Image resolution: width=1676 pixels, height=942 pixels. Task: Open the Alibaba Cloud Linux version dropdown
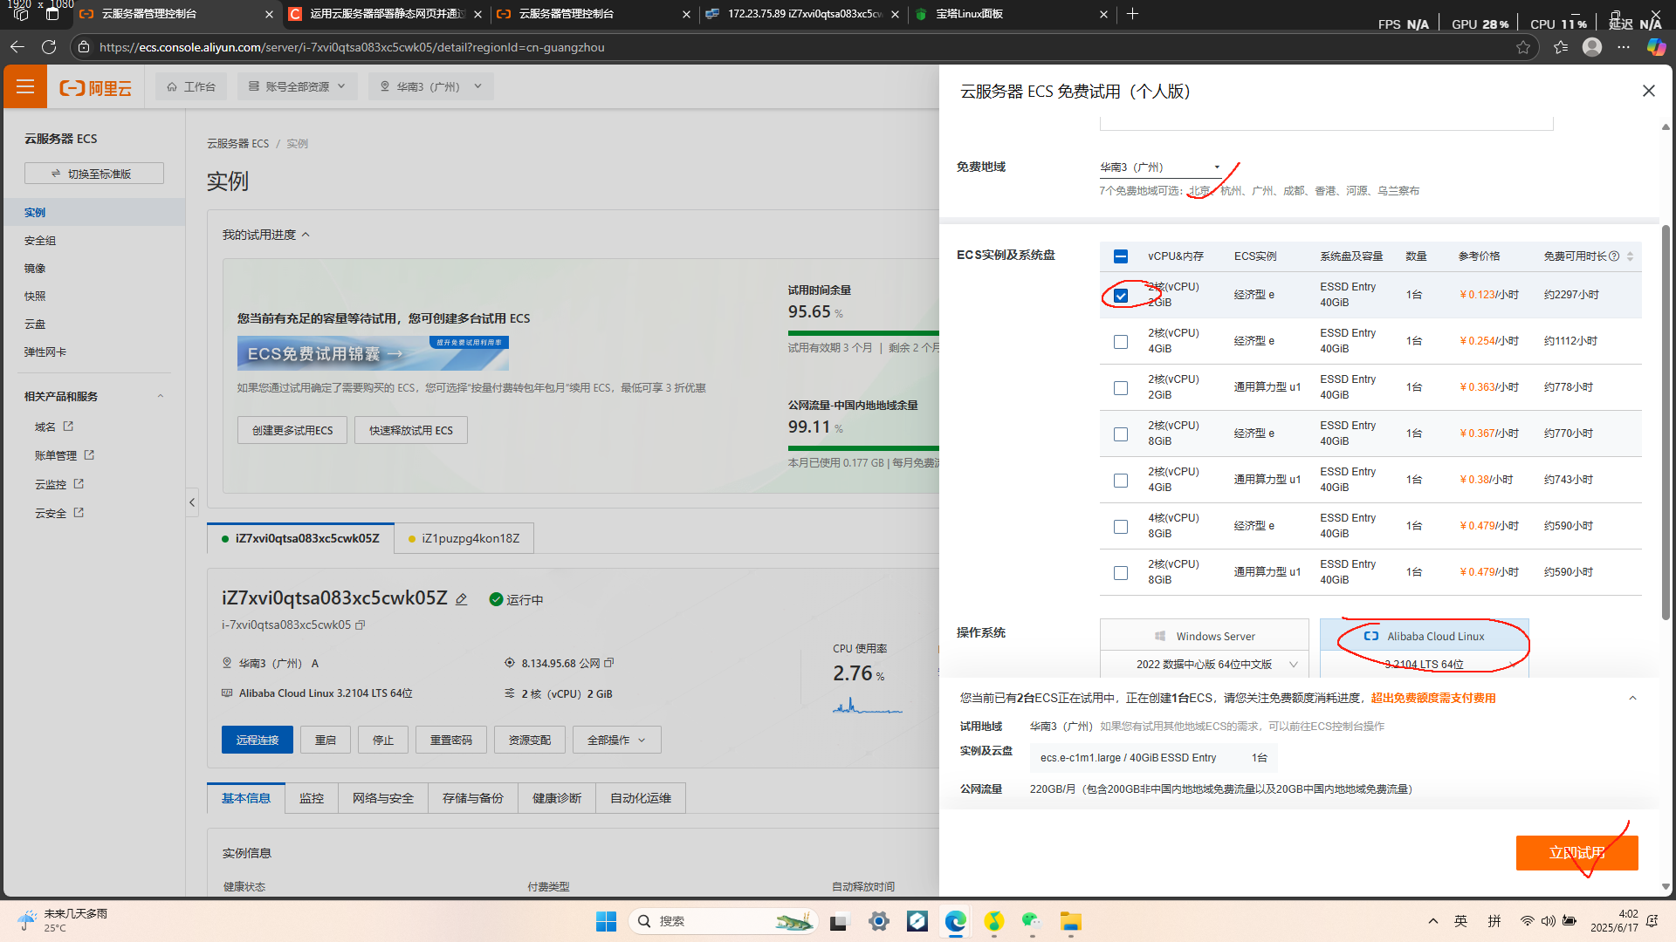pos(1425,665)
